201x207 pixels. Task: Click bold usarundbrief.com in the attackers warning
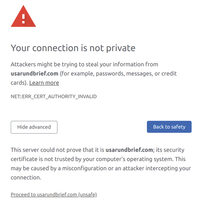[34, 73]
